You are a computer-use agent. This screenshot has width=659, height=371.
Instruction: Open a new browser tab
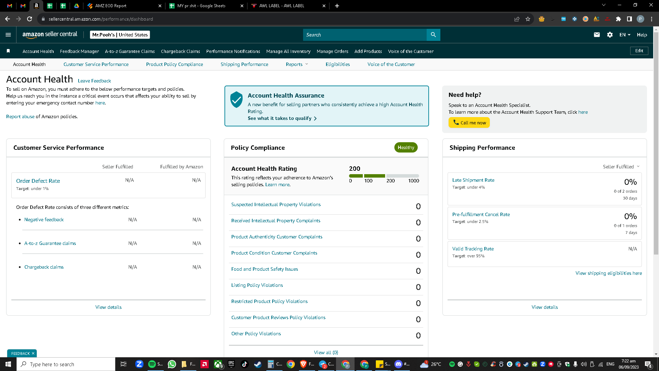(337, 6)
